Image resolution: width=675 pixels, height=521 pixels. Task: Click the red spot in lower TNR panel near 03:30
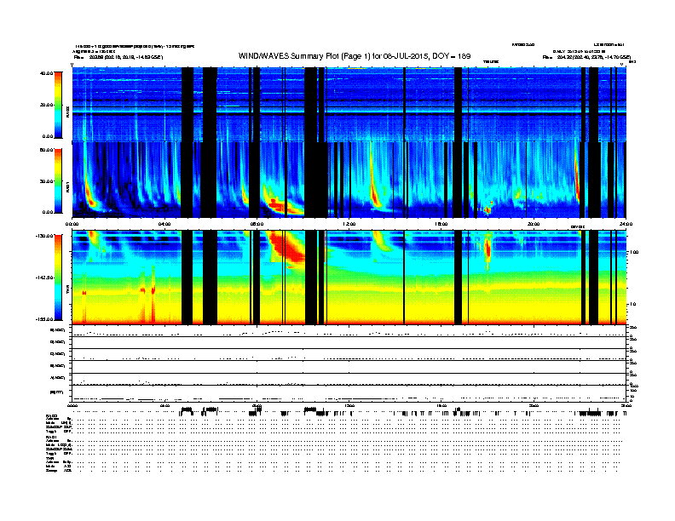(153, 290)
